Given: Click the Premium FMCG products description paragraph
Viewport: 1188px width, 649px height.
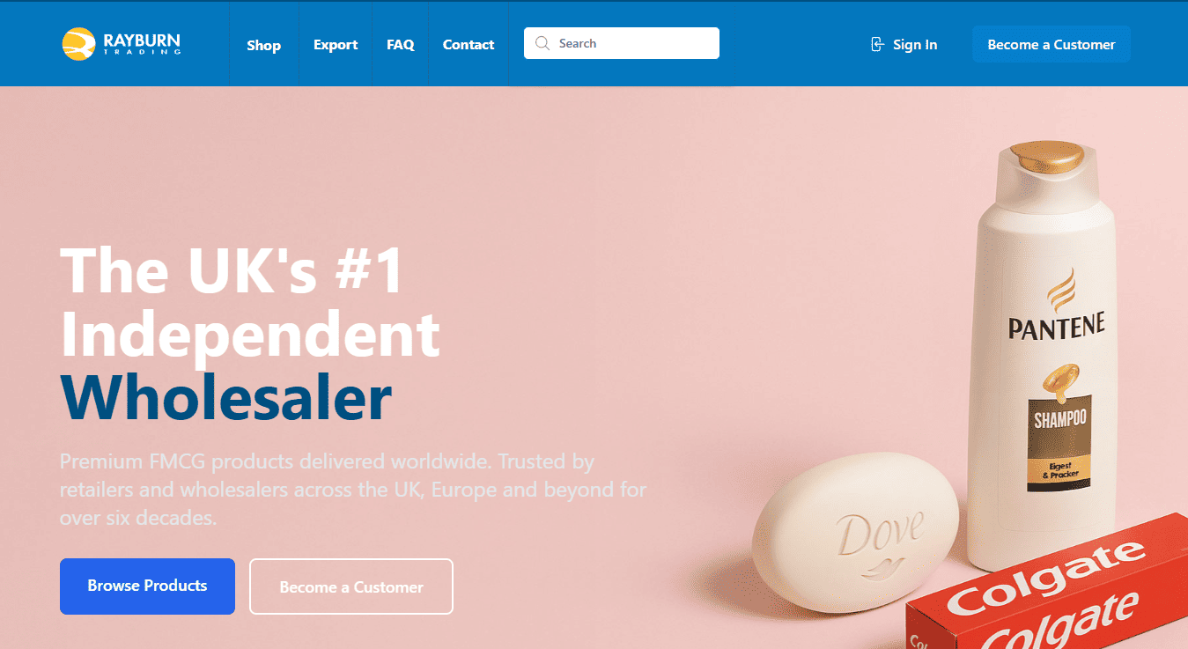Looking at the screenshot, I should (x=353, y=490).
